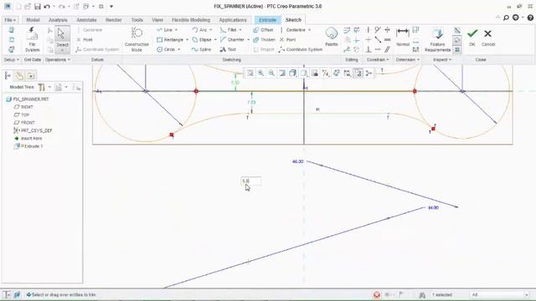Open the Sketch ribbon tab
The height and width of the screenshot is (301, 536).
[x=293, y=20]
